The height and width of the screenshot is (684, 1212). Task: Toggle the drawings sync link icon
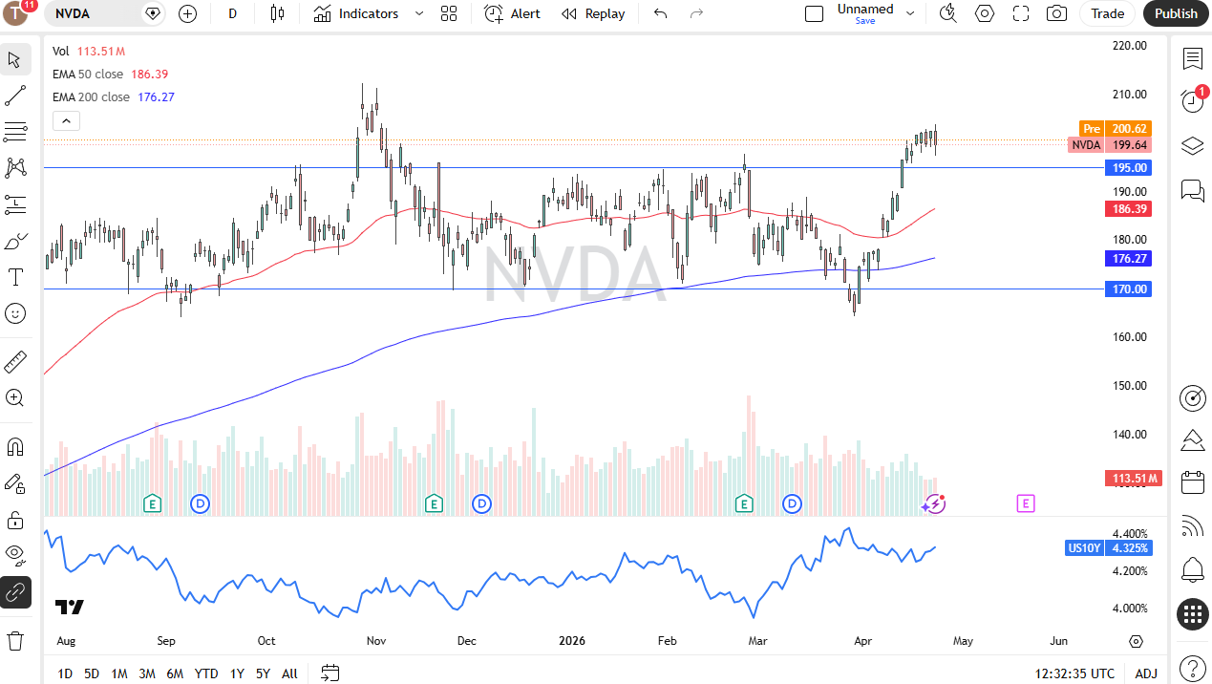(x=15, y=592)
